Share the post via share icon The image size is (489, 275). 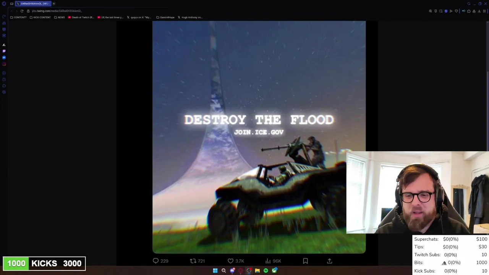tap(329, 261)
